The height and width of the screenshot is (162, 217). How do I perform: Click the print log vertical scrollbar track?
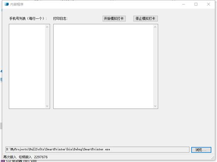[155, 66]
